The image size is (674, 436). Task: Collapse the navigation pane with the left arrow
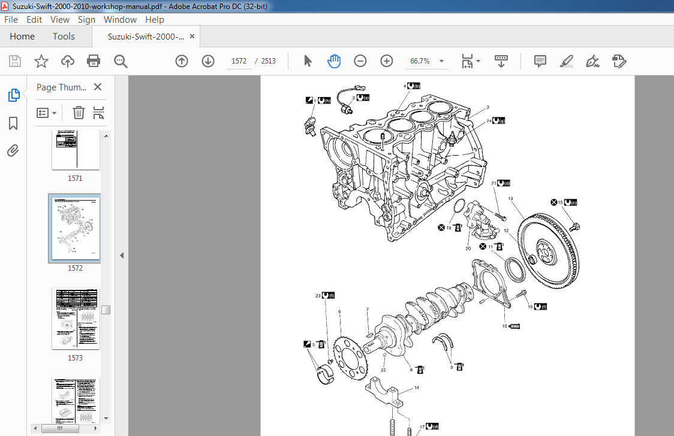click(122, 255)
